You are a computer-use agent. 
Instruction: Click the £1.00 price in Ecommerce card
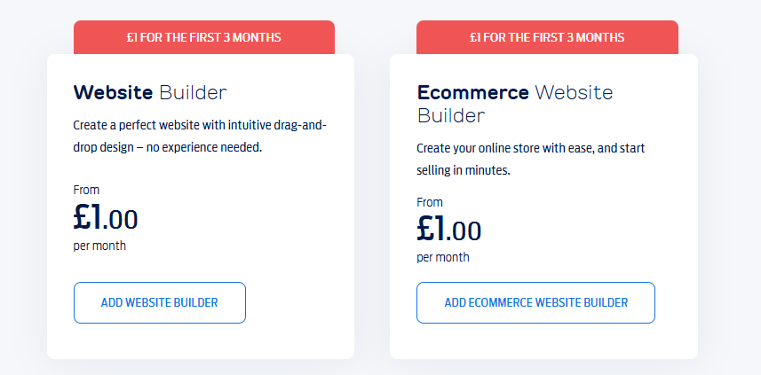pos(449,230)
